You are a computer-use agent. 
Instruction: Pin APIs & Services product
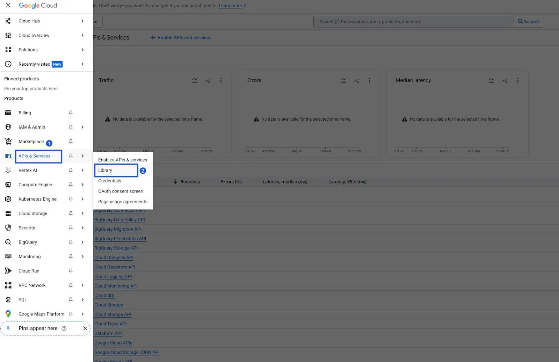[71, 156]
